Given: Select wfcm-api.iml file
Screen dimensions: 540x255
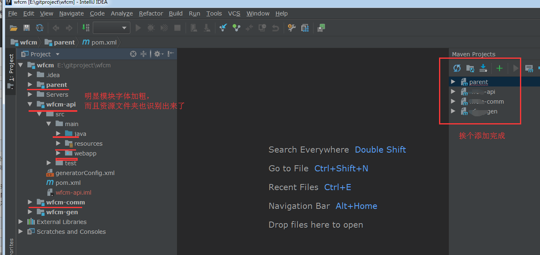Looking at the screenshot, I should tap(74, 193).
